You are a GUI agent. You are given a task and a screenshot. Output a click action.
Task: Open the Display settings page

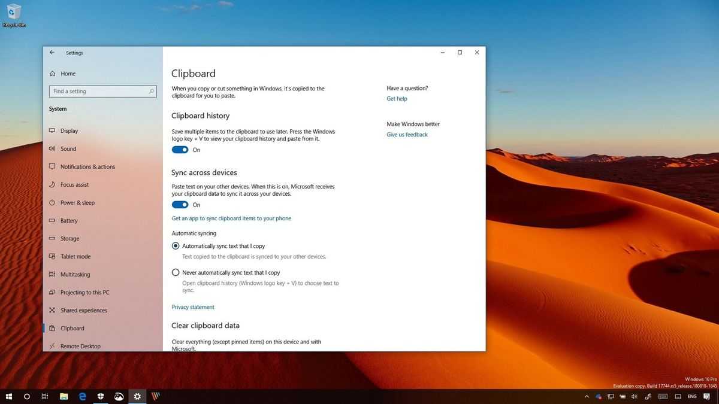(x=63, y=130)
